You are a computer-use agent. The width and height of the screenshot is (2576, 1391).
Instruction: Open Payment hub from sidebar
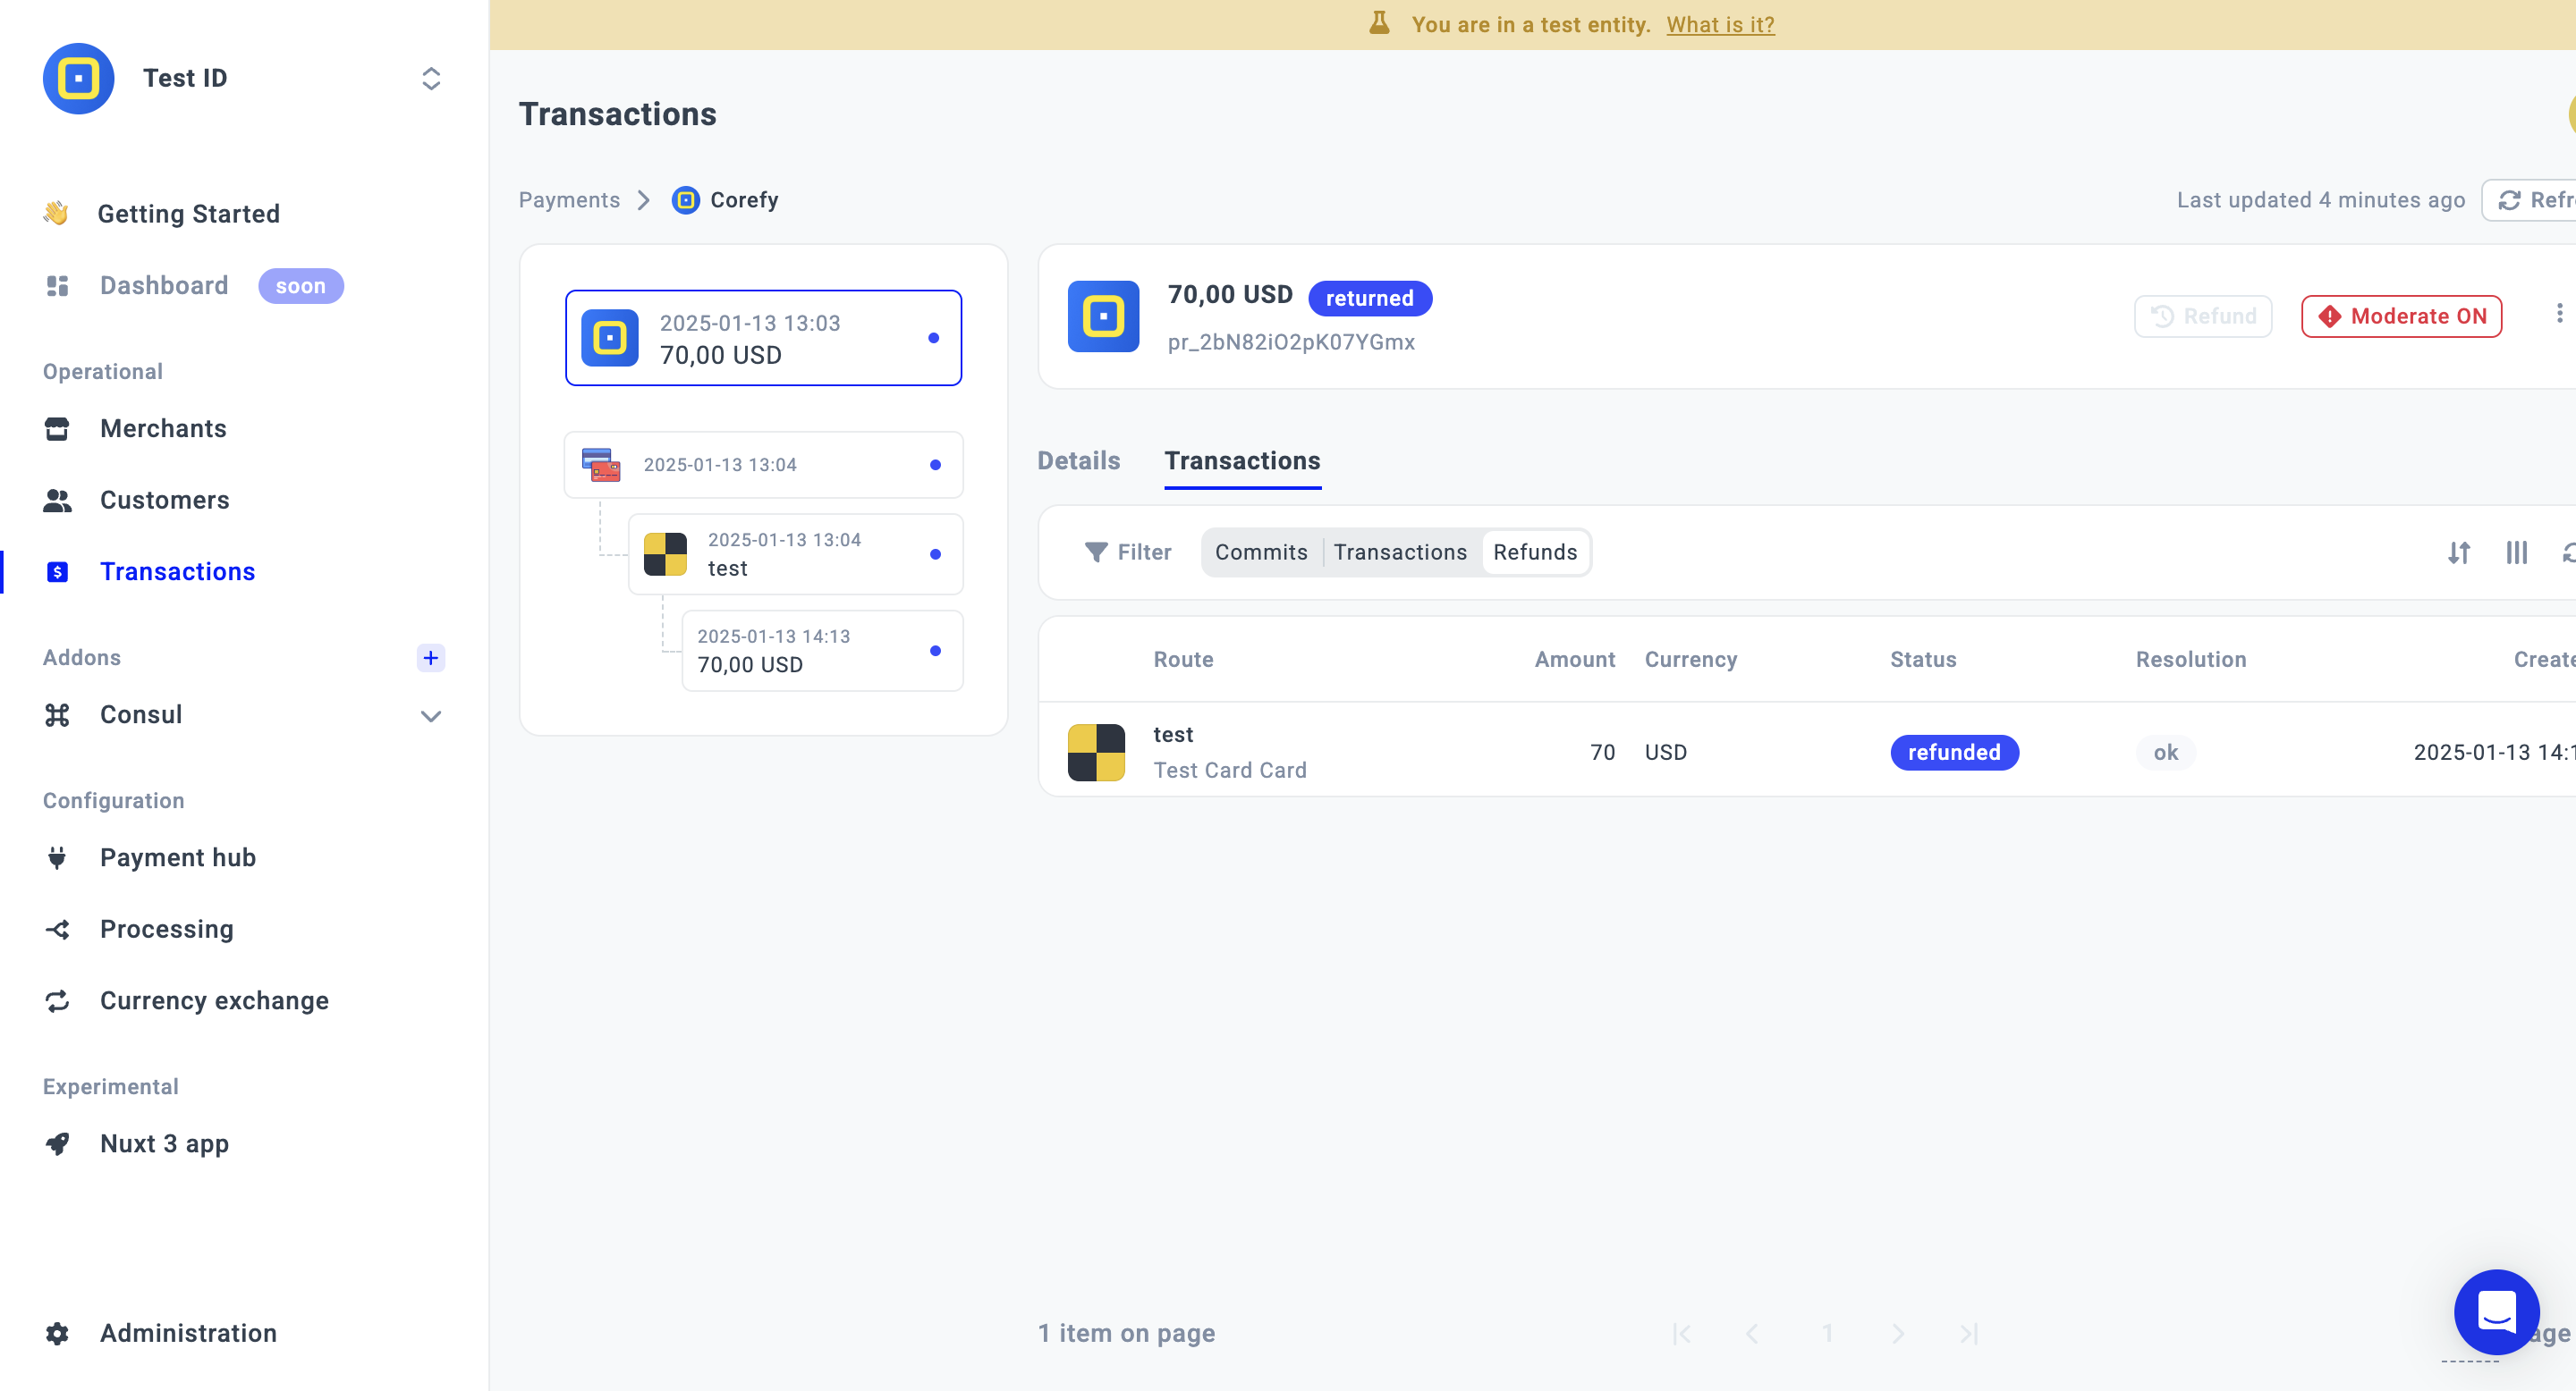coord(177,857)
